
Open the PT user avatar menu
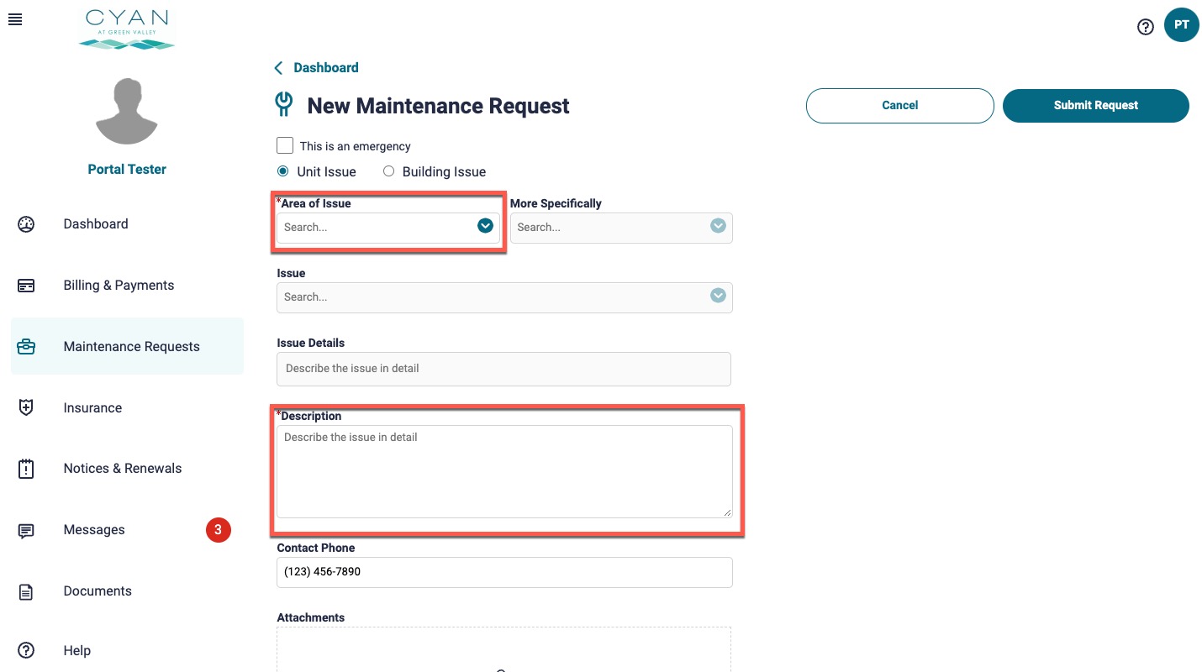pos(1181,25)
